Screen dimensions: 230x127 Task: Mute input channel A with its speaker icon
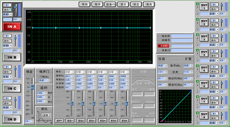click(x=7, y=5)
